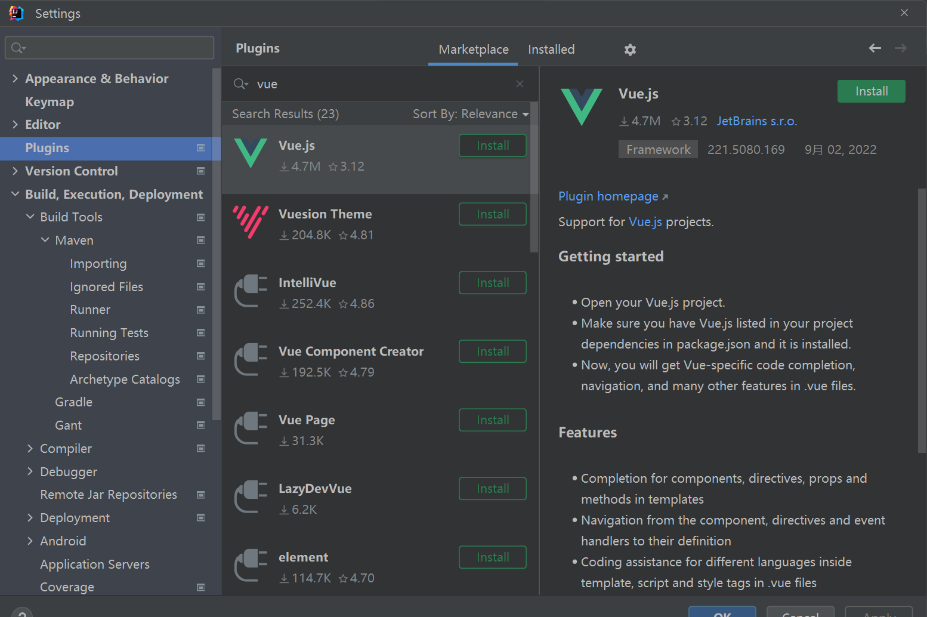Install Vue.js with the green Install button
Image resolution: width=927 pixels, height=617 pixels.
871,91
